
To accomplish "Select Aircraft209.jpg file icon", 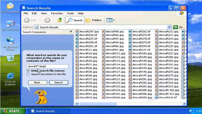I will point(130,98).
